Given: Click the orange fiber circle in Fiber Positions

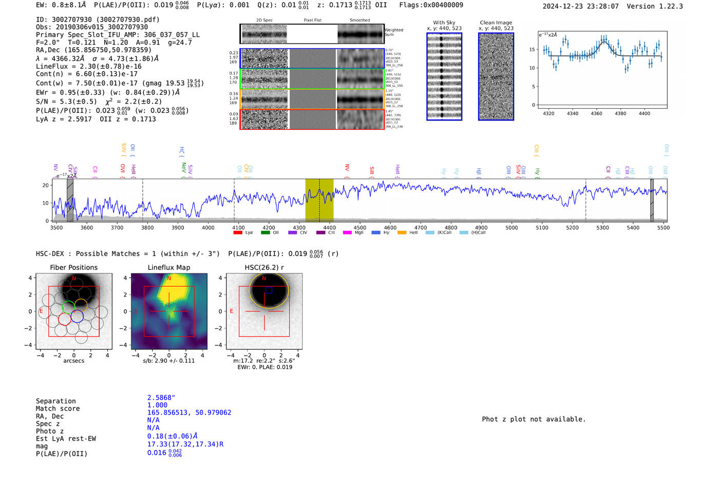Looking at the screenshot, I should click(81, 305).
